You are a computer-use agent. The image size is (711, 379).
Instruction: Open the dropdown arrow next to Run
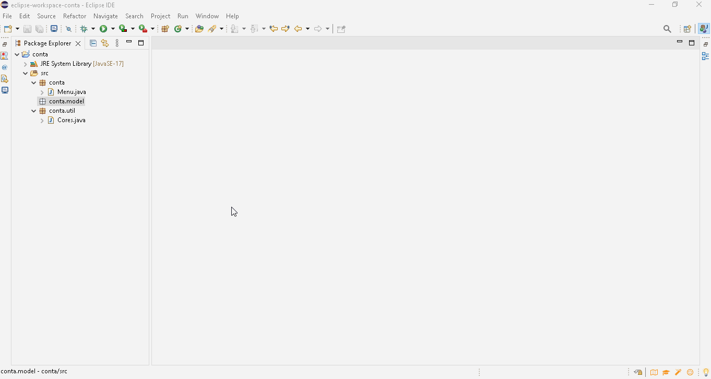[112, 29]
